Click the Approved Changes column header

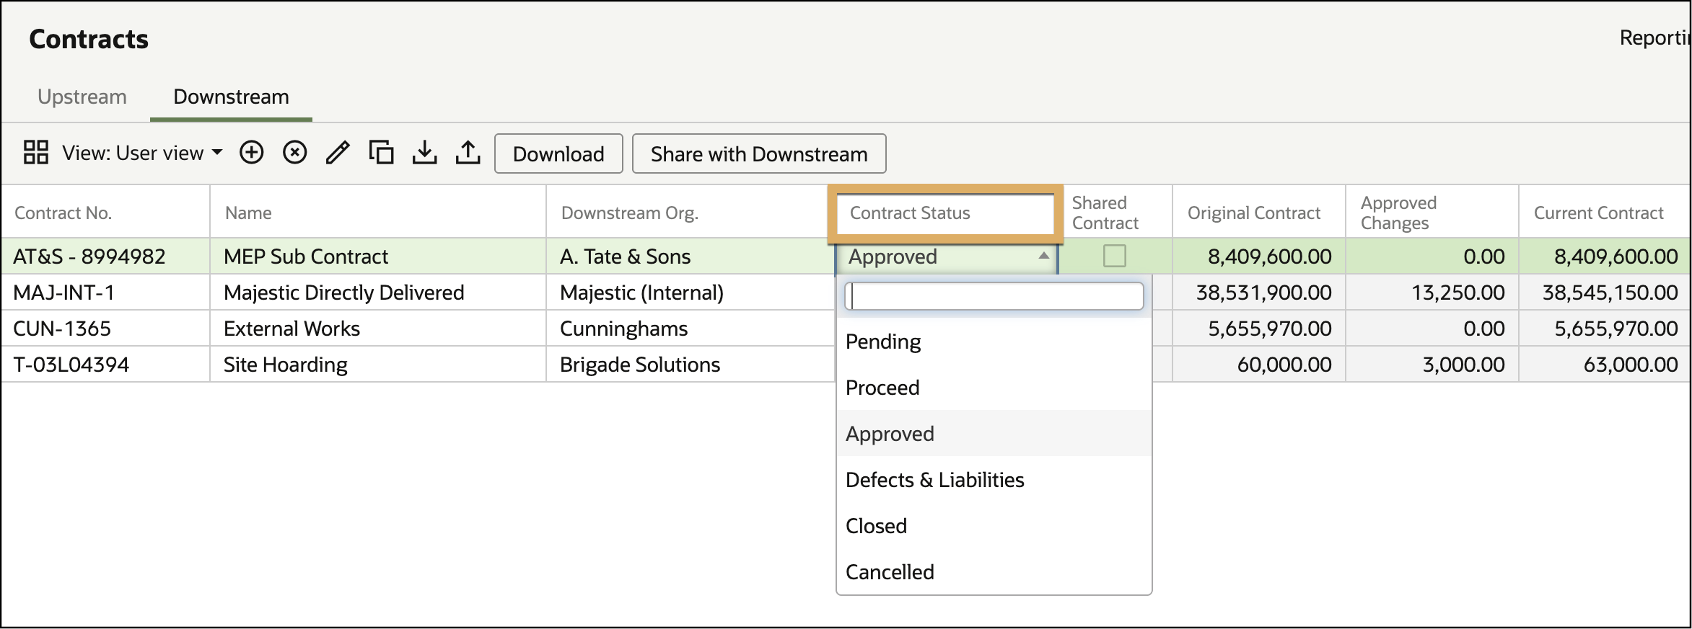point(1432,213)
